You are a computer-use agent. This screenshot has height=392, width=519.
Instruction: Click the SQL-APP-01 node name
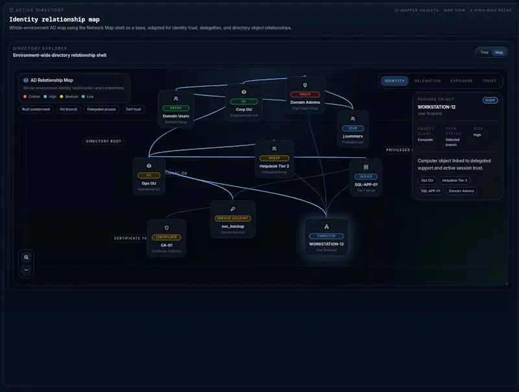[x=366, y=185]
